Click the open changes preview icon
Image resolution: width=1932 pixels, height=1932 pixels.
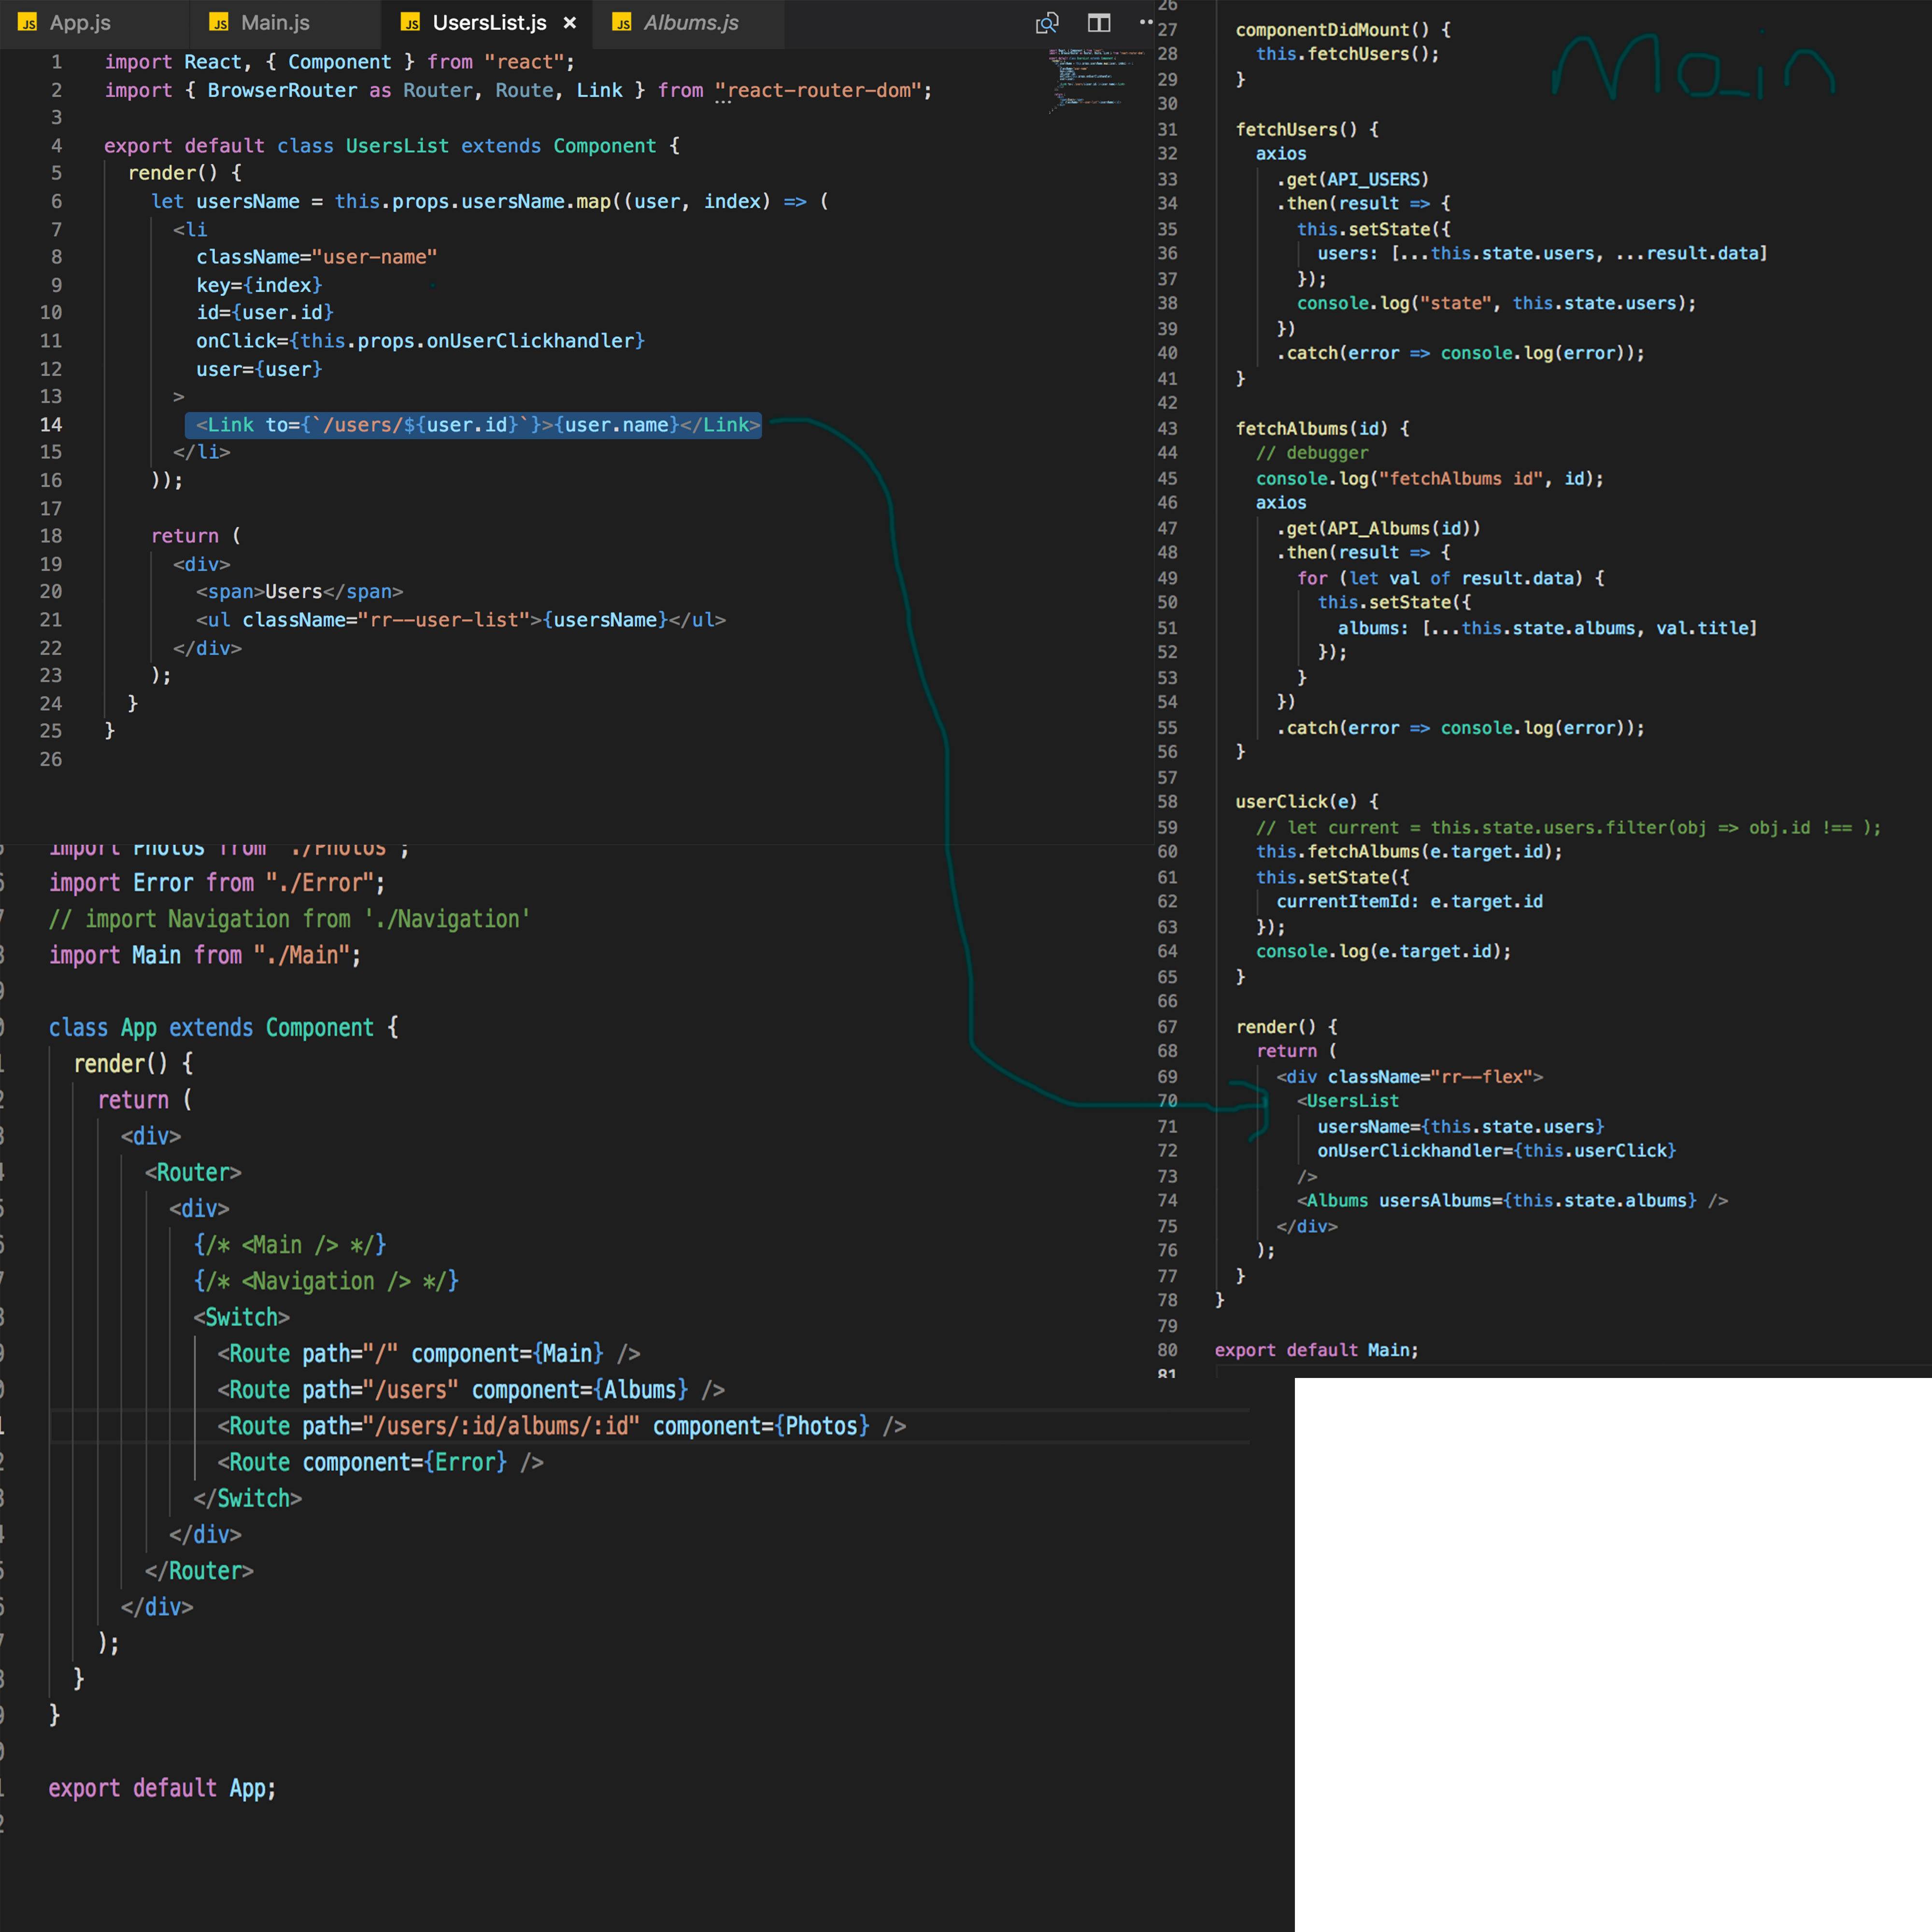click(1047, 23)
